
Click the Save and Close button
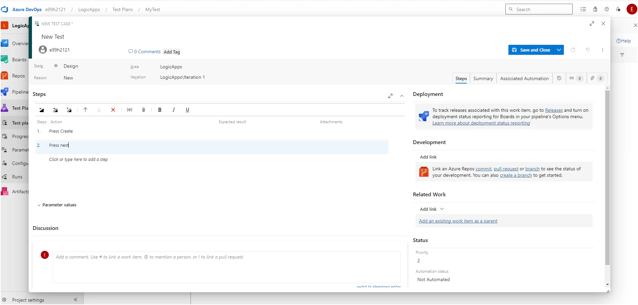click(x=531, y=50)
